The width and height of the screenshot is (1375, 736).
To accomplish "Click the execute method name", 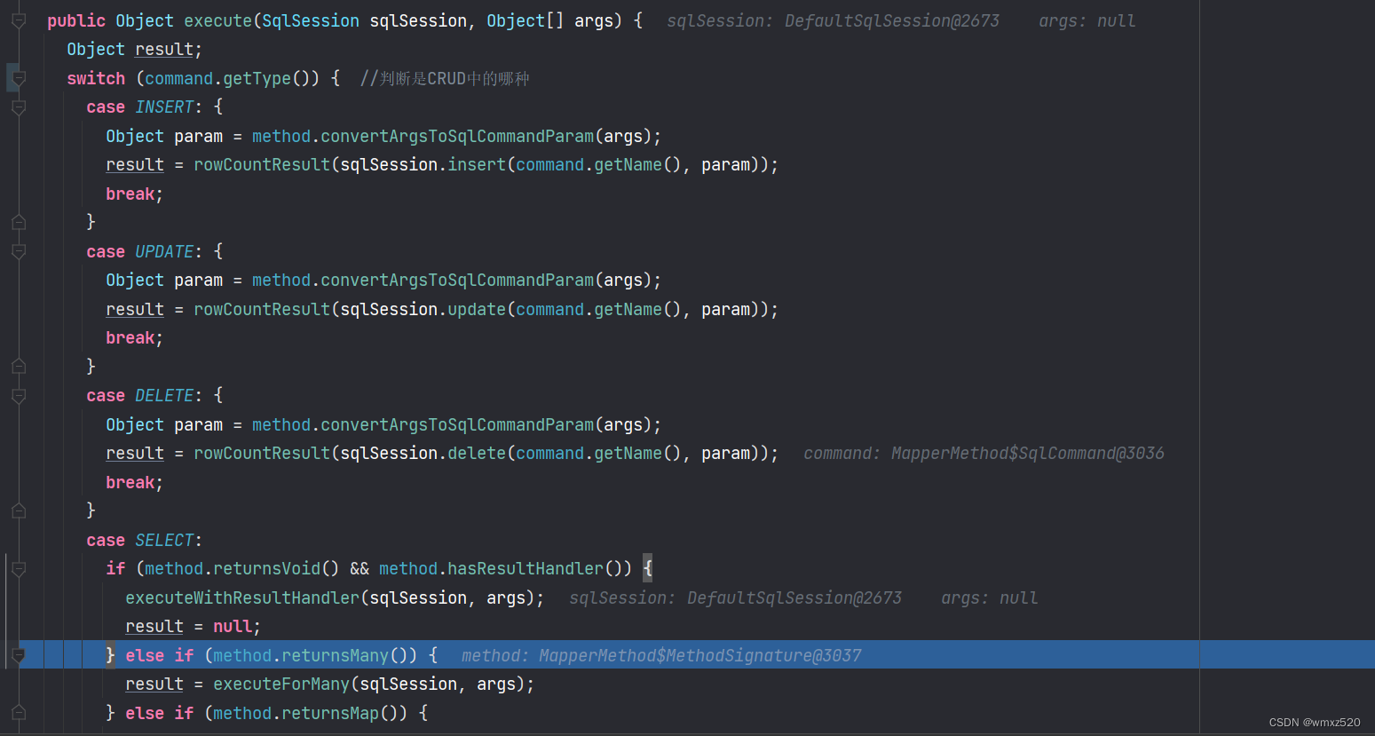I will coord(217,20).
